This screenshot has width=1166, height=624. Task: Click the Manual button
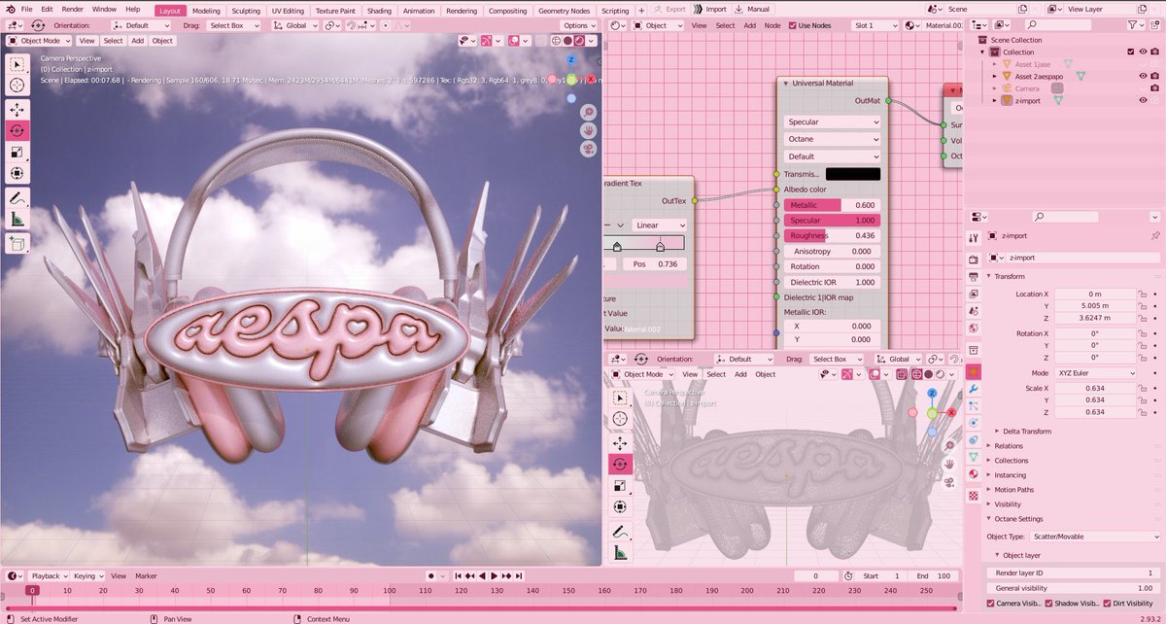(x=752, y=9)
